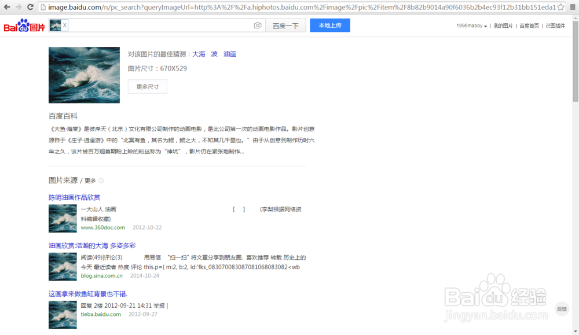This screenshot has height=335, width=579.
Task: Click the www.360doc.com source URL
Action: pyautogui.click(x=102, y=227)
